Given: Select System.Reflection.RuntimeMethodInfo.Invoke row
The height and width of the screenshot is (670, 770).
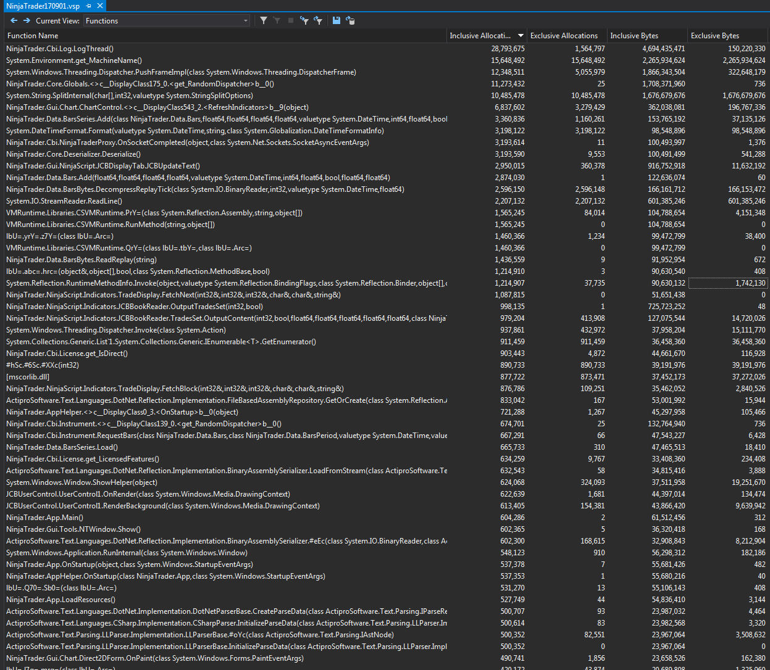Looking at the screenshot, I should (x=385, y=283).
